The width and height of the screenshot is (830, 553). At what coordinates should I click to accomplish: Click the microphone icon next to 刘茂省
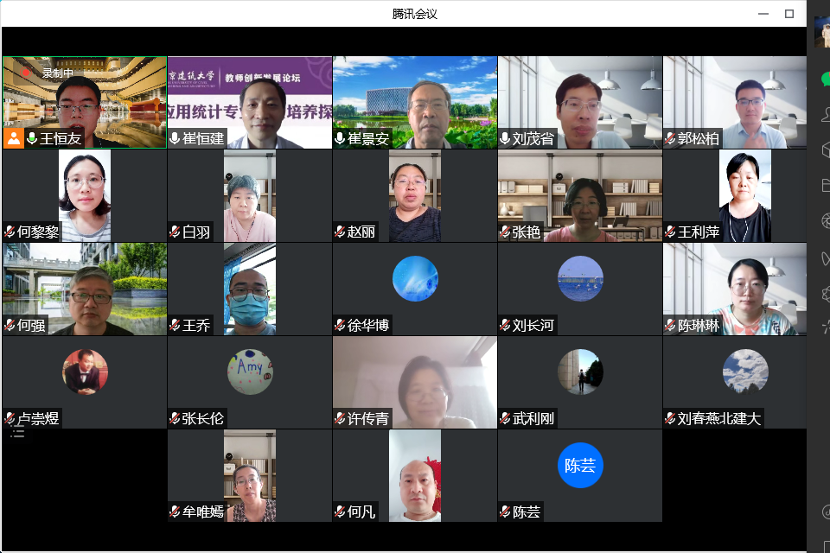click(505, 138)
